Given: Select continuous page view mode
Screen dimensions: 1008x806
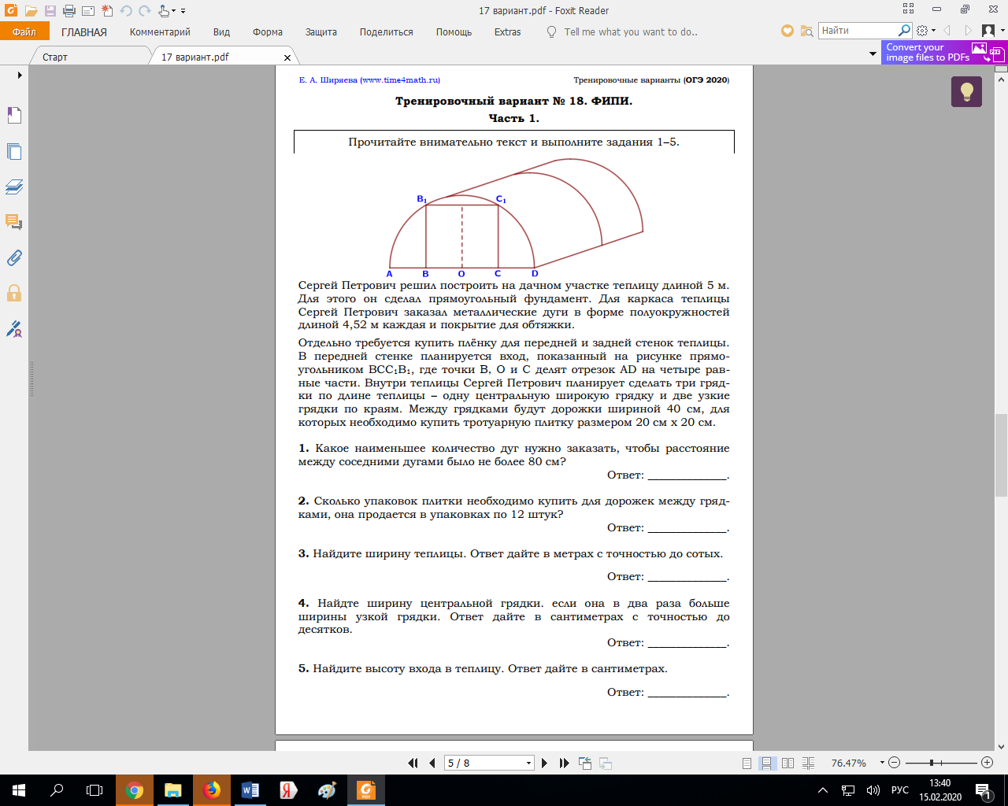Looking at the screenshot, I should click(x=767, y=763).
